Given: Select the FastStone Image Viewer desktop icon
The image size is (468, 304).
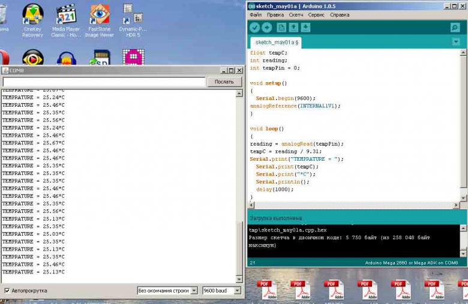Looking at the screenshot, I should pos(100,20).
